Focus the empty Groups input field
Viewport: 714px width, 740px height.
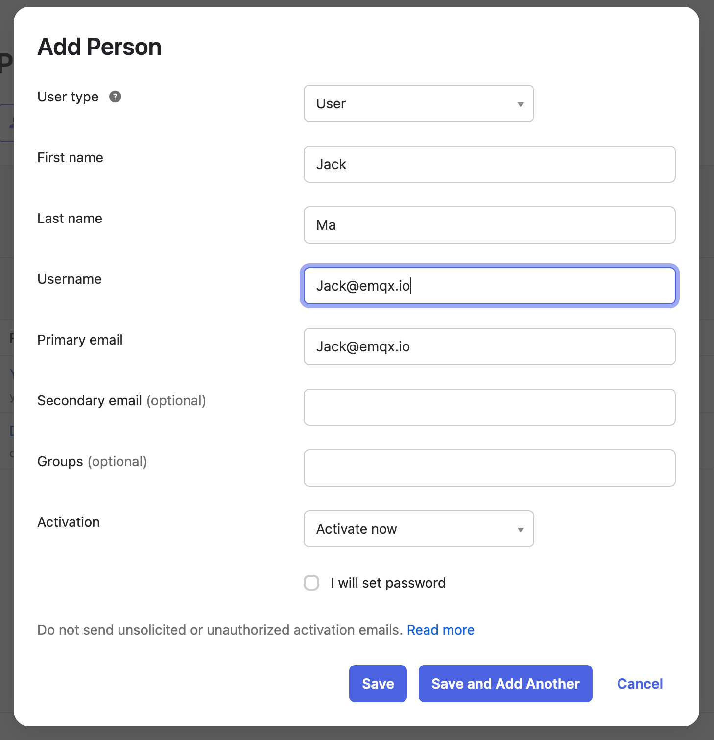(x=489, y=468)
